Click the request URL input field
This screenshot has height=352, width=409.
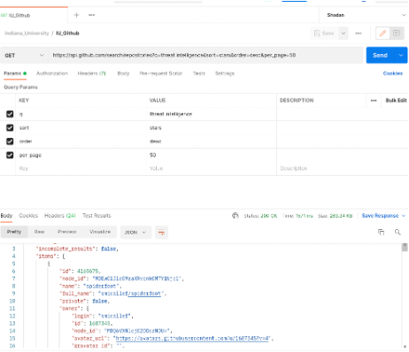pyautogui.click(x=205, y=56)
